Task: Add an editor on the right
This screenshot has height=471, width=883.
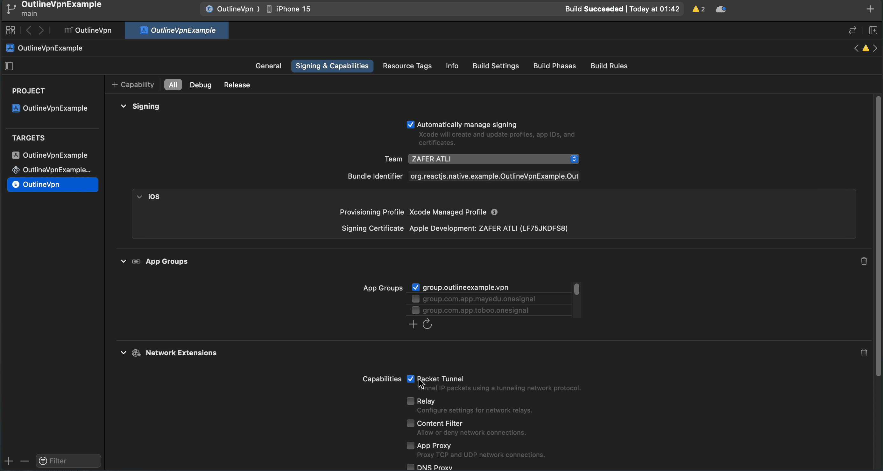Action: (873, 30)
